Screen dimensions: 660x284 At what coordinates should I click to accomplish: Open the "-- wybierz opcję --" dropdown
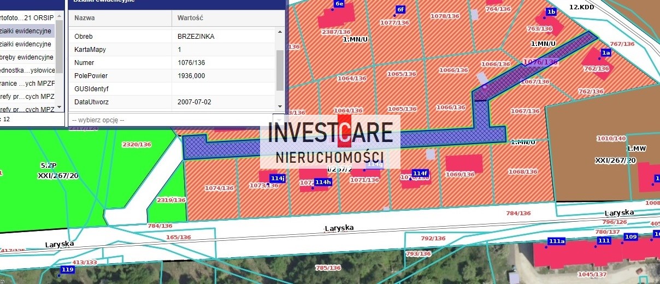(176, 120)
